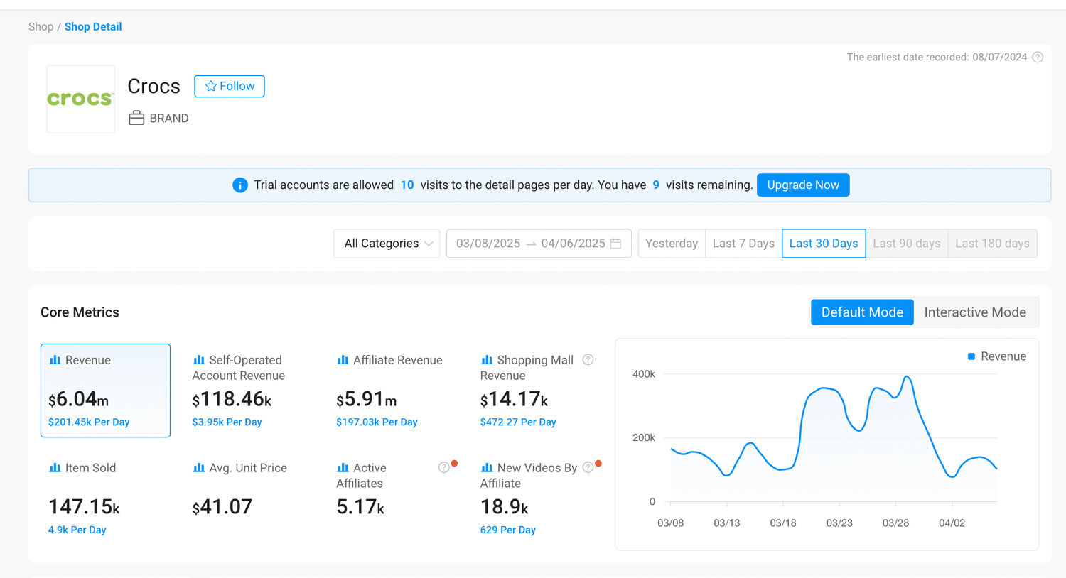
Task: Follow the Crocs shop
Action: [229, 86]
